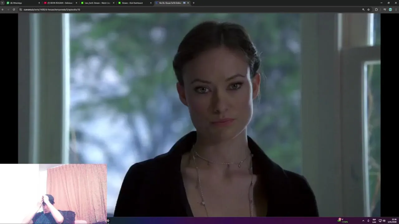The image size is (399, 224).
Task: Close the Lian_Sorth Stream tab
Action: (113, 3)
